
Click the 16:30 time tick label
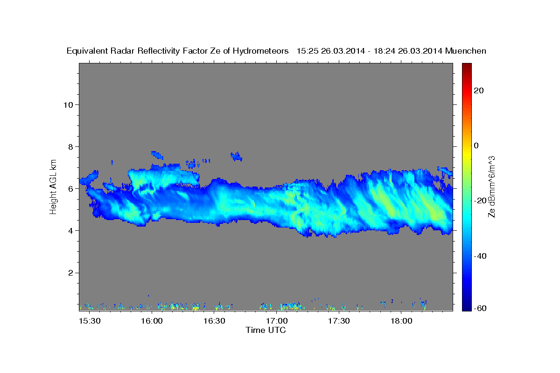214,321
